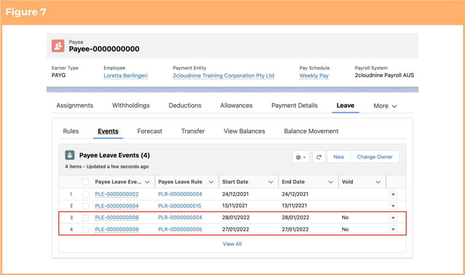
Task: Open 2cloudnine Training Corporation Pty Ltd link
Action: click(x=224, y=76)
